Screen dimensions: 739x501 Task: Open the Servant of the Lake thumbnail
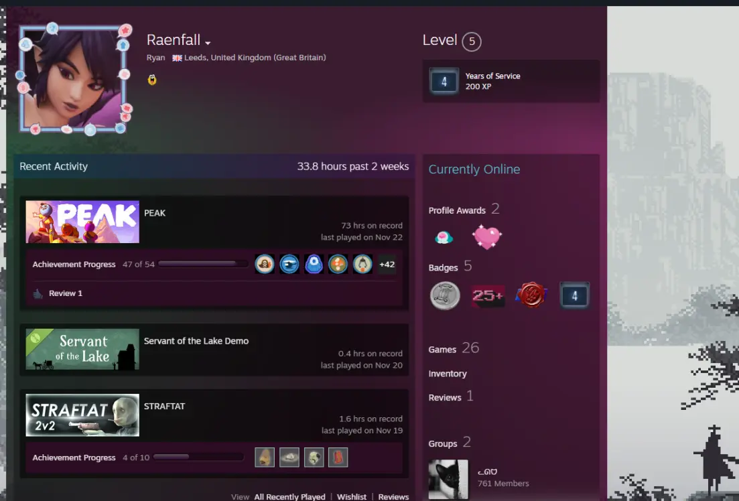tap(82, 349)
